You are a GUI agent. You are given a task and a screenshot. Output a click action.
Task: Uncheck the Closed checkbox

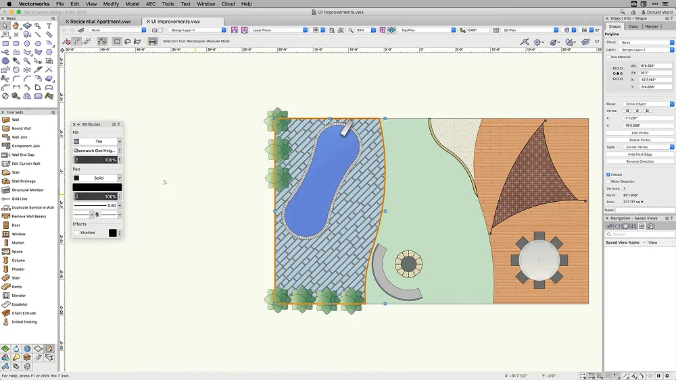point(608,175)
